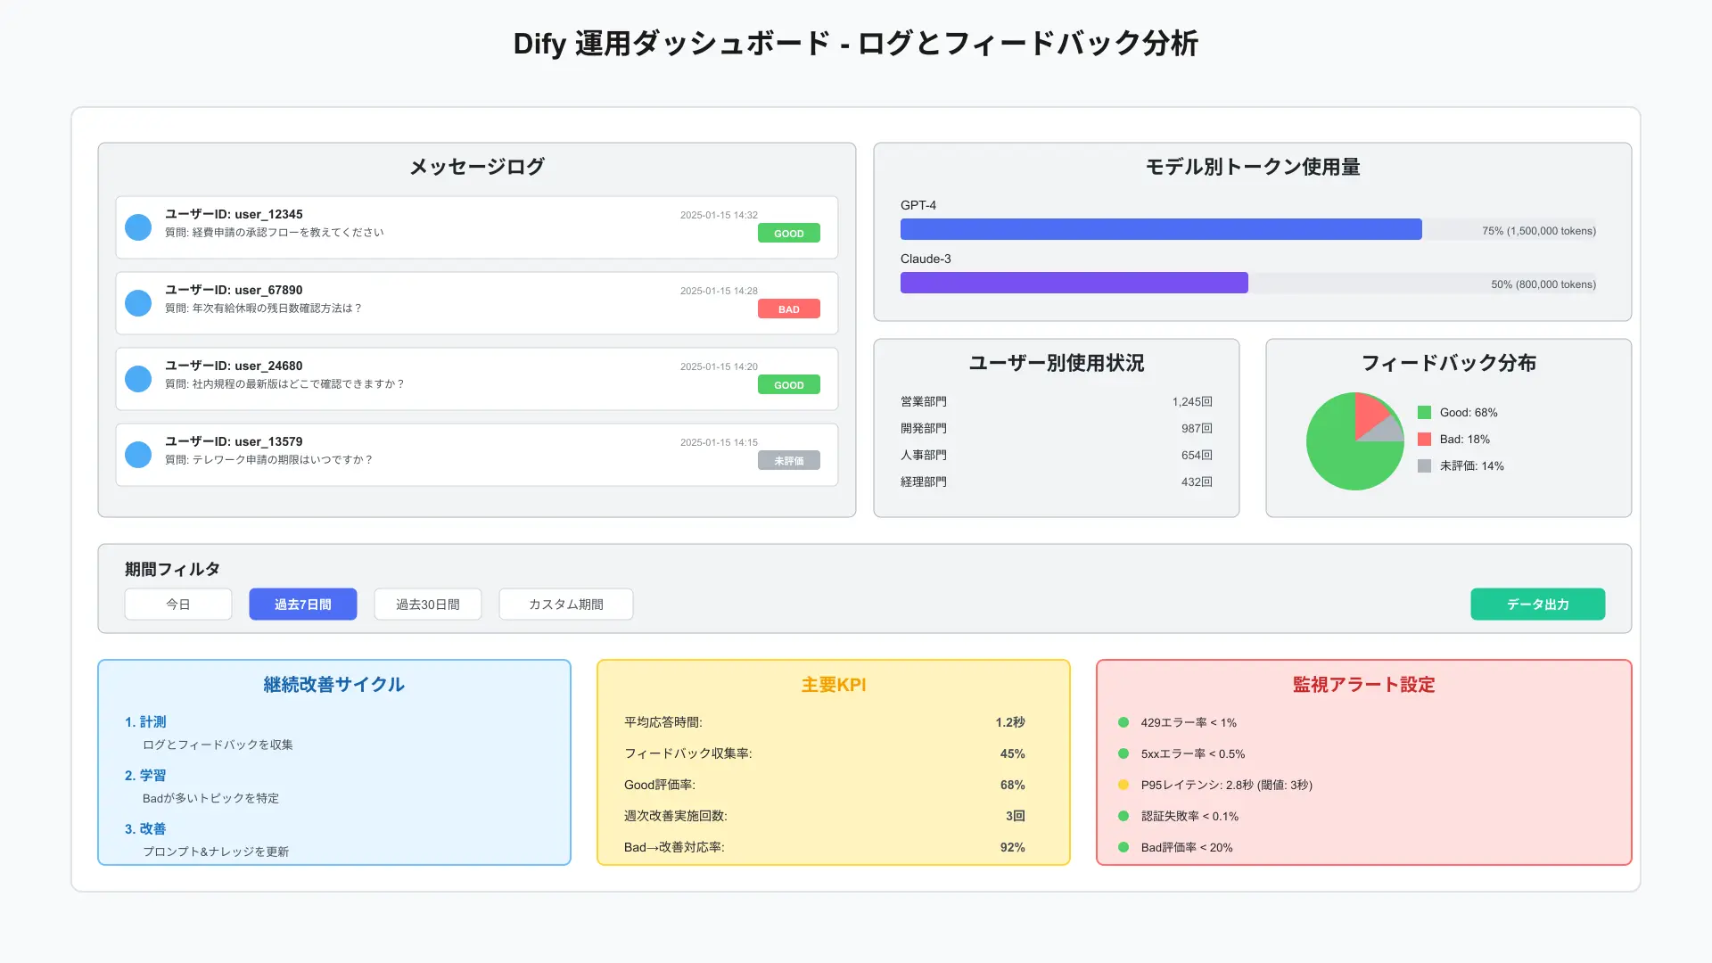Click the Bad→改善対応率 KPI row
Screen dimensions: 1712x963
point(825,847)
